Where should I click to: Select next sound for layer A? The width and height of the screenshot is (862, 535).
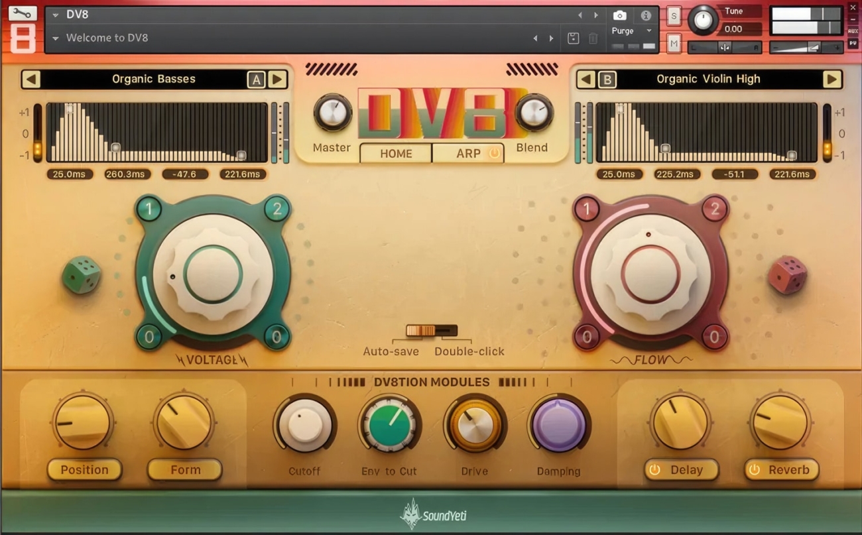[x=278, y=79]
